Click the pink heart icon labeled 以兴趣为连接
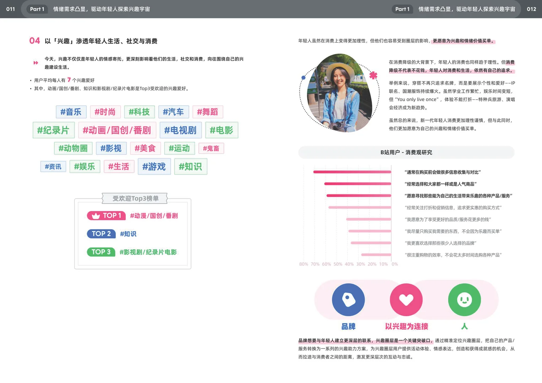 click(x=406, y=300)
